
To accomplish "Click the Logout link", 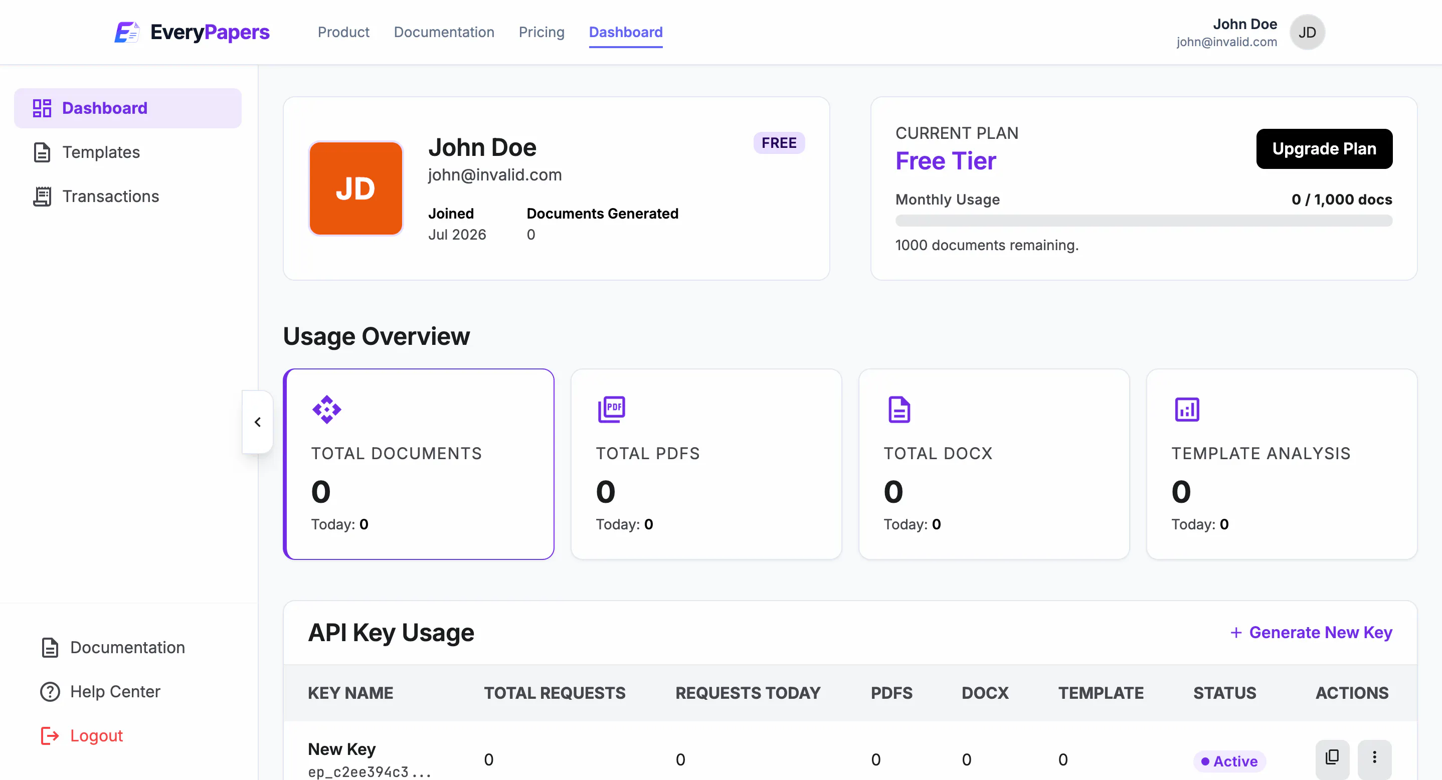I will pos(96,736).
